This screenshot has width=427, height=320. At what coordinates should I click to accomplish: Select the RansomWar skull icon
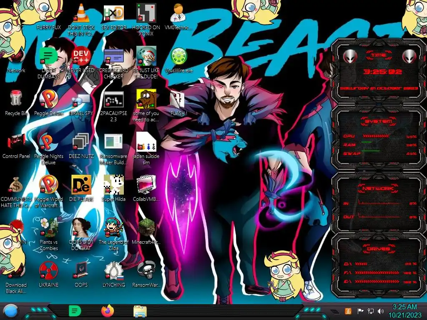[146, 270]
